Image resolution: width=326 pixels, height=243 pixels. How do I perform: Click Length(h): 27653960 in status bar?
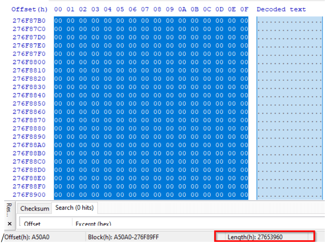coord(255,237)
